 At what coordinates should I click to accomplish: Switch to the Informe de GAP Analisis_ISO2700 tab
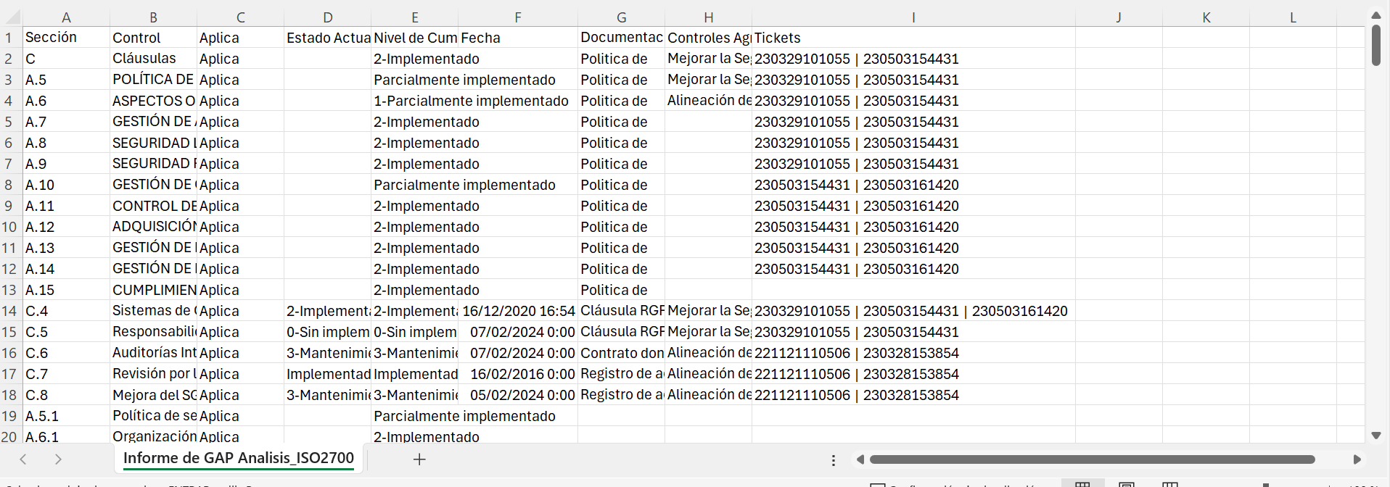238,458
